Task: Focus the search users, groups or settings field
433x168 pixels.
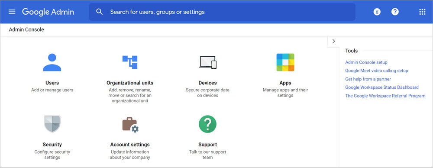Action: [x=222, y=12]
